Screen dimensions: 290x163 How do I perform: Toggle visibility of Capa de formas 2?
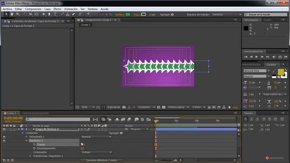pos(4,129)
